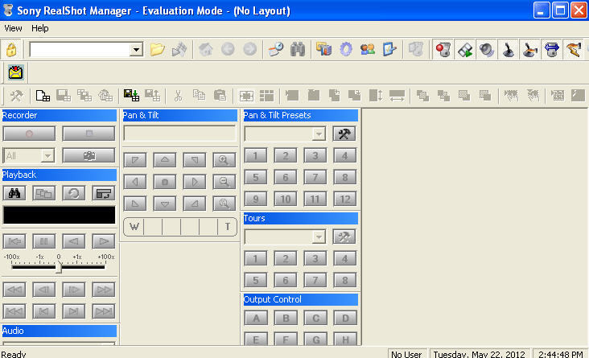This screenshot has width=589, height=358.
Task: Open Tours hammer settings button
Action: point(344,237)
